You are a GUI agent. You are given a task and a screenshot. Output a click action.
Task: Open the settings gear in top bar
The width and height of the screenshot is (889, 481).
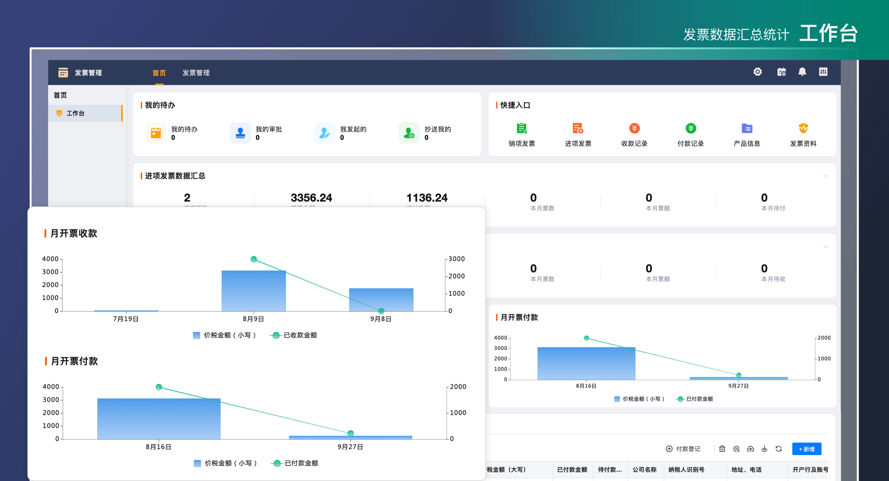[x=758, y=72]
